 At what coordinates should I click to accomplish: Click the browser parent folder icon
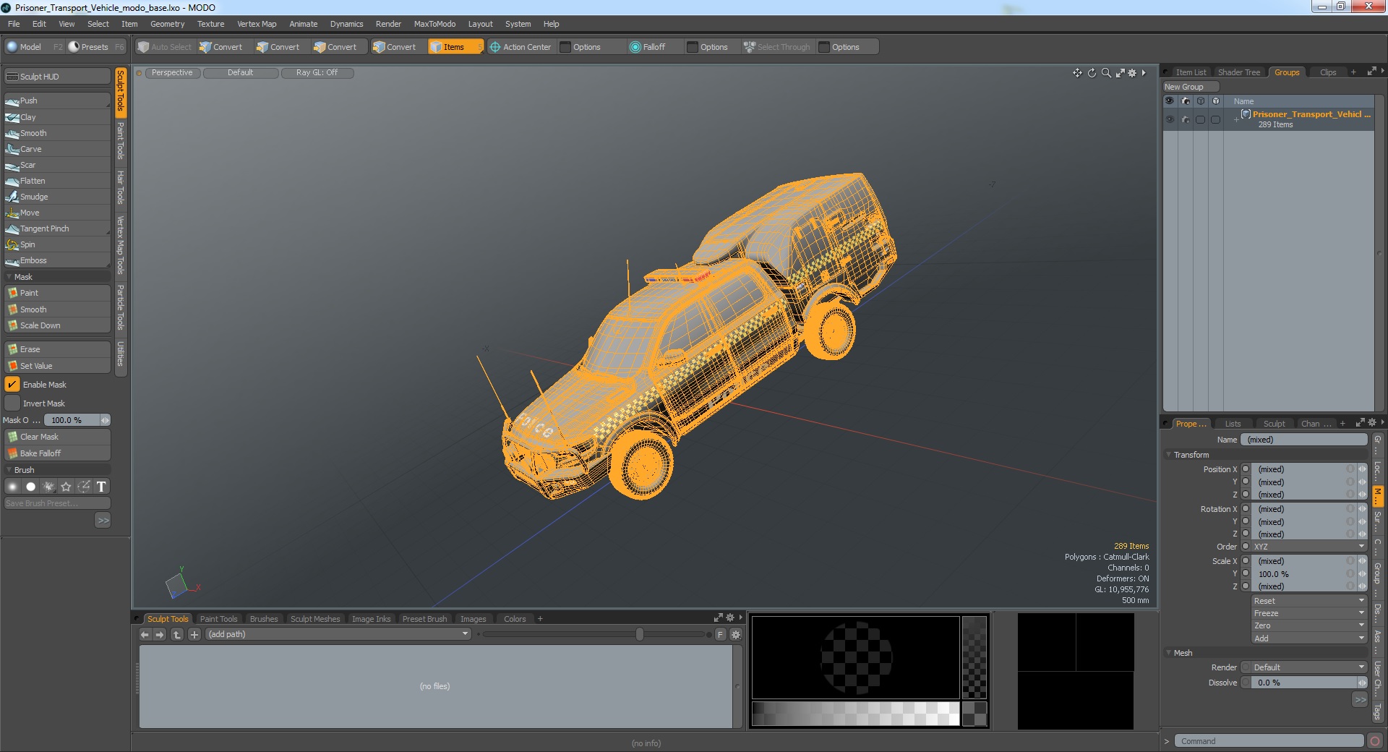177,635
